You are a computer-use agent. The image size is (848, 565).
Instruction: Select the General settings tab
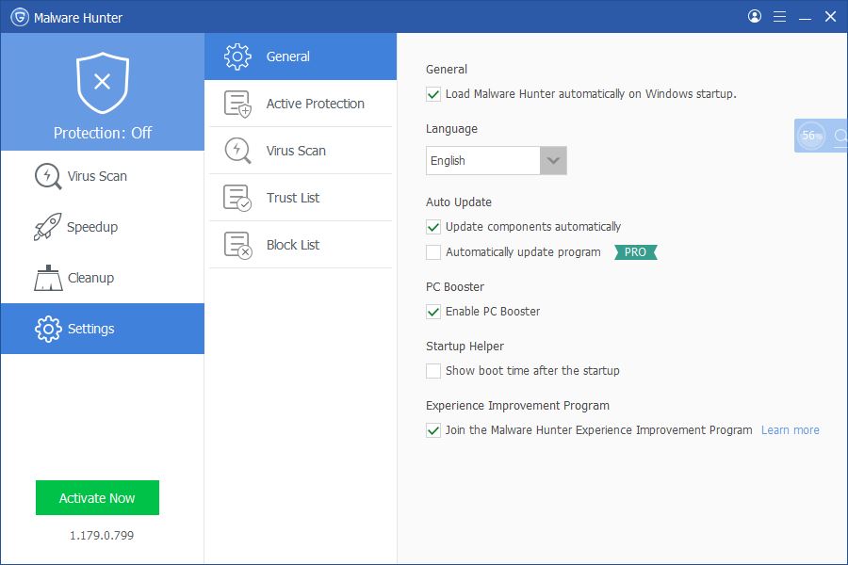tap(301, 56)
